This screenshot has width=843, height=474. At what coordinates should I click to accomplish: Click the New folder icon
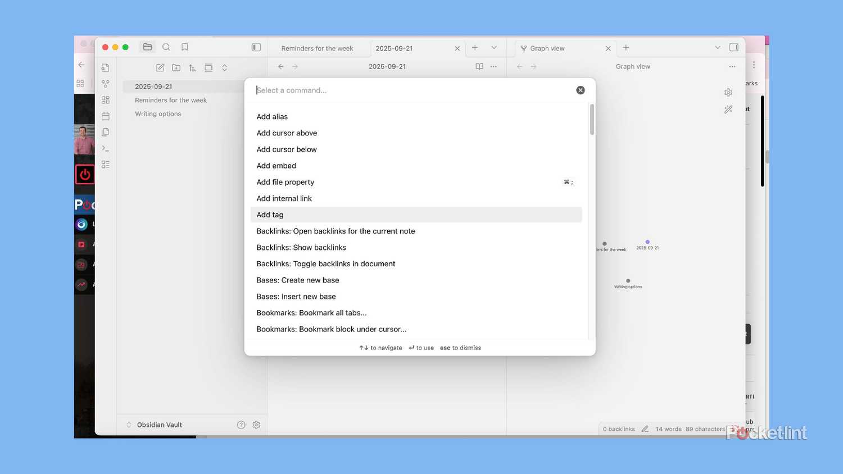[176, 68]
